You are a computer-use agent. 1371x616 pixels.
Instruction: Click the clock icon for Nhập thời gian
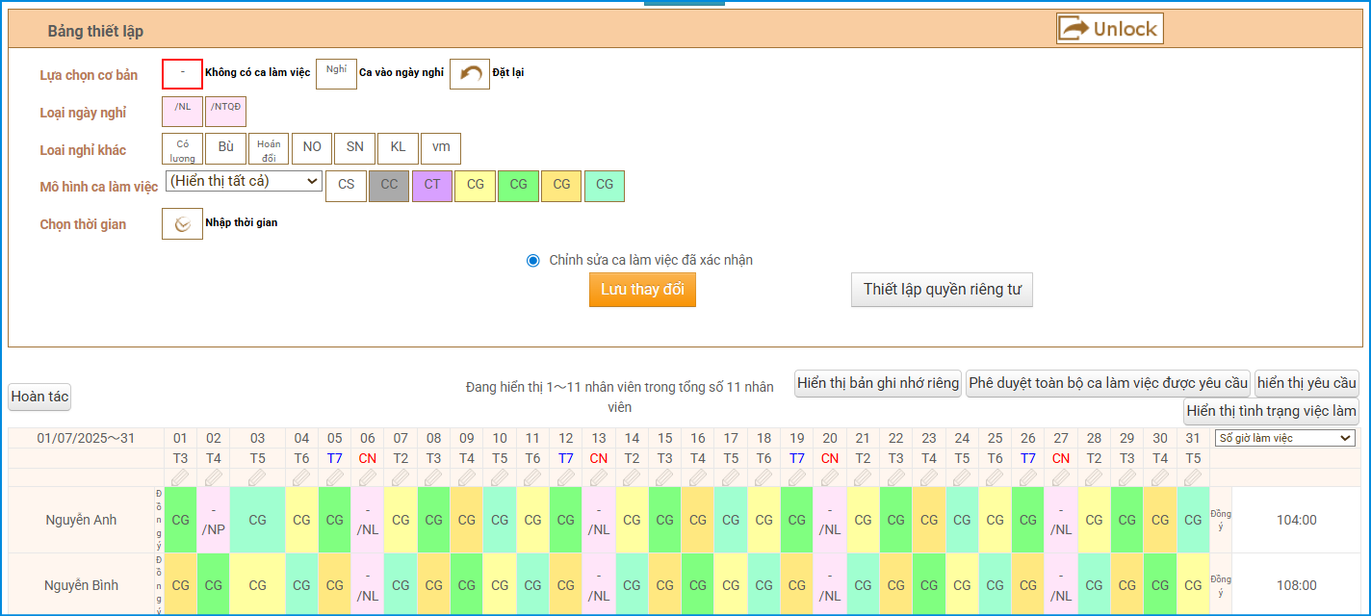pyautogui.click(x=182, y=223)
